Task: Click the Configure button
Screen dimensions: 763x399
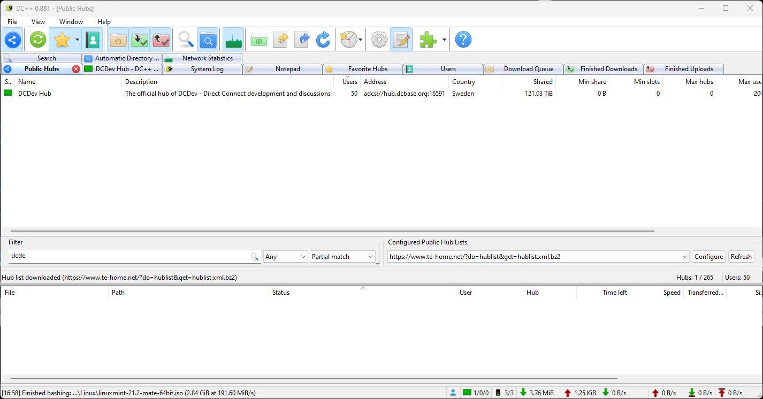Action: (x=708, y=257)
